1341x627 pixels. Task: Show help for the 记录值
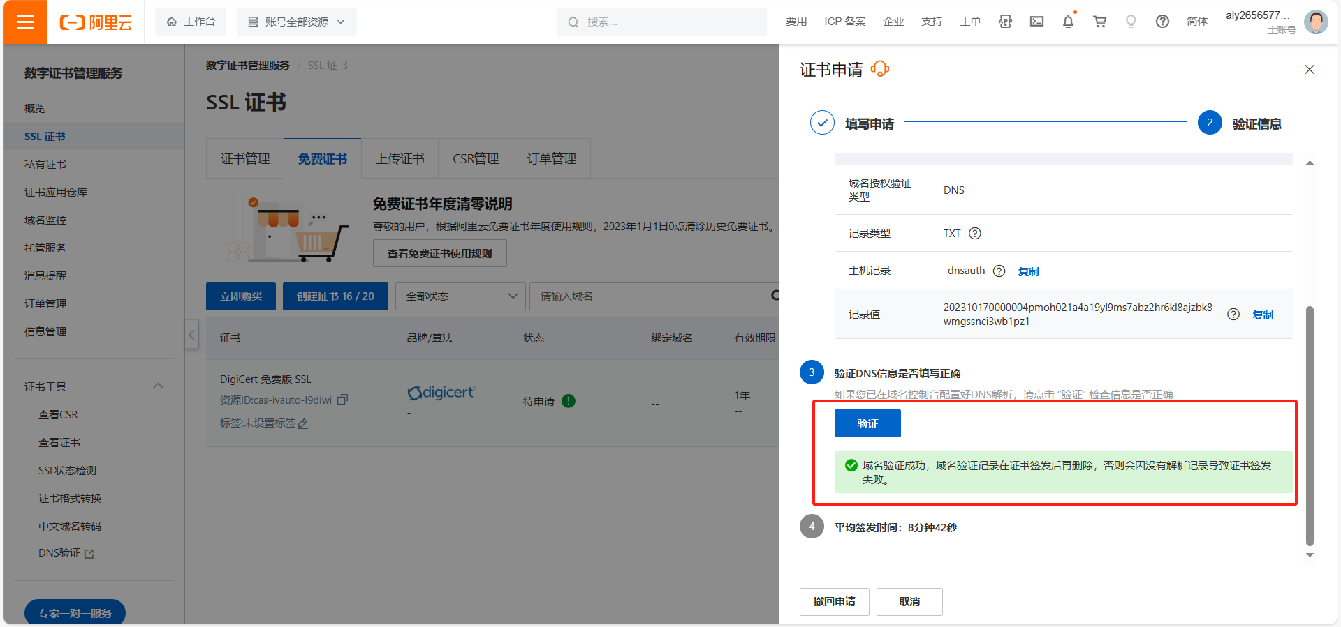pyautogui.click(x=1233, y=314)
